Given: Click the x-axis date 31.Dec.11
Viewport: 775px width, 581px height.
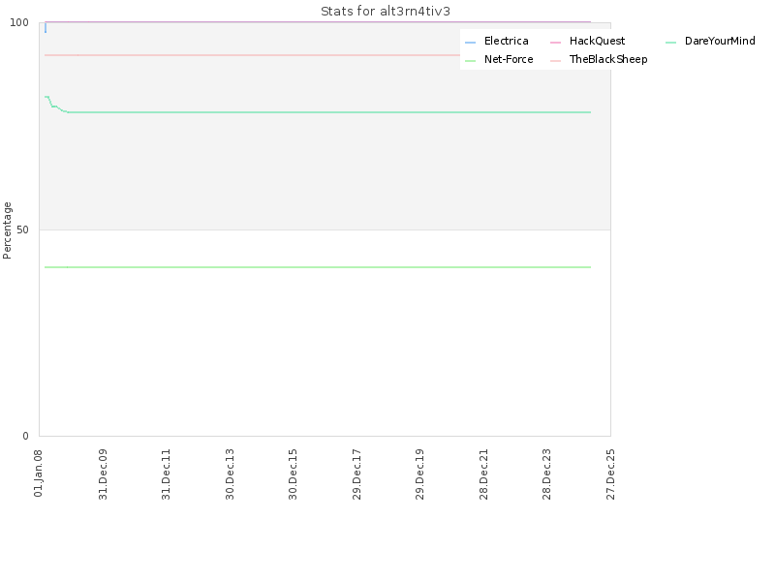Looking at the screenshot, I should pos(166,474).
